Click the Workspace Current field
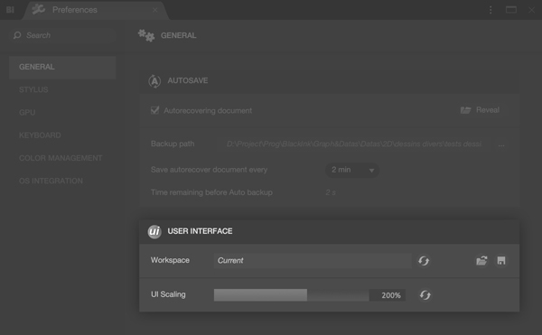This screenshot has height=335, width=542. [313, 260]
